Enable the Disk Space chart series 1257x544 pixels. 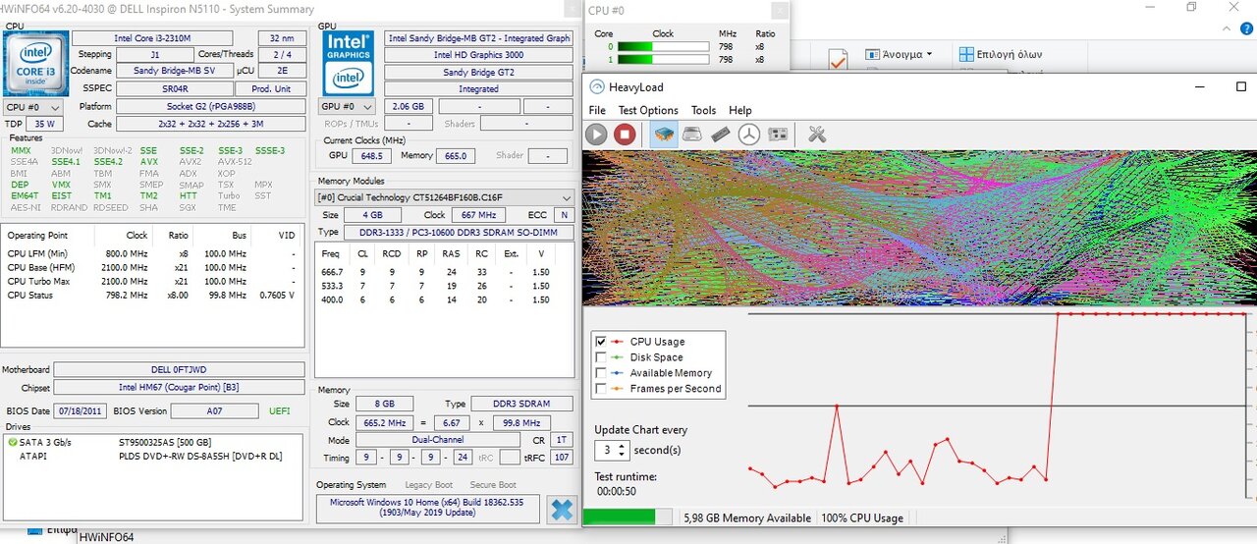tap(601, 357)
